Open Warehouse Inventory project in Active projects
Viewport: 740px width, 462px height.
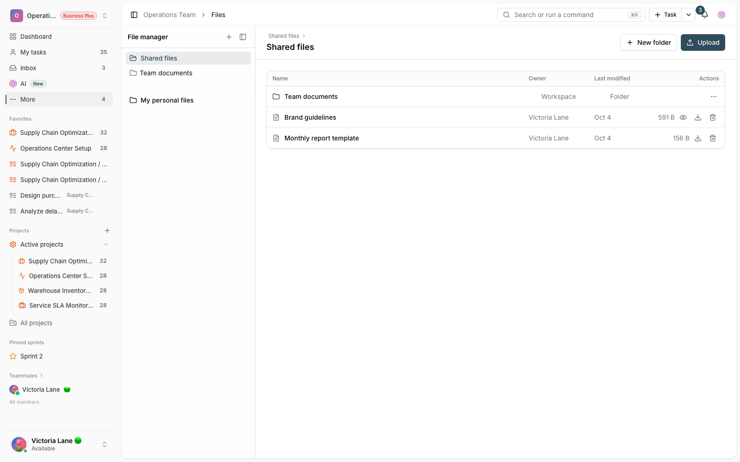(62, 291)
